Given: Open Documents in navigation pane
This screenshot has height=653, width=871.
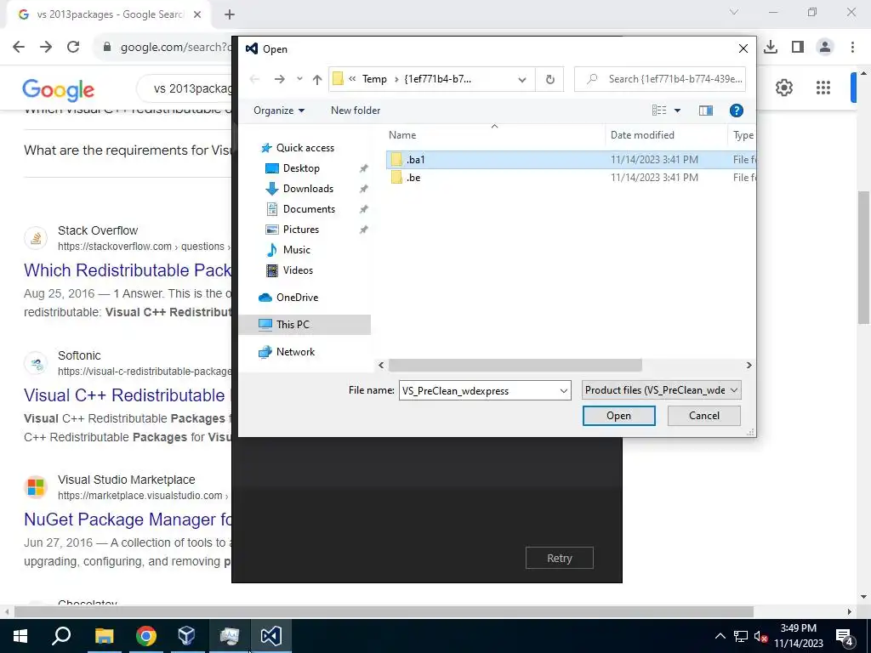Looking at the screenshot, I should click(309, 209).
